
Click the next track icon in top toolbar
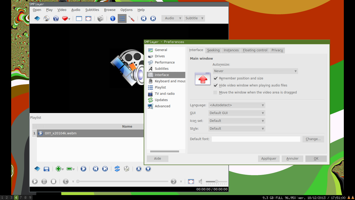click(153, 18)
